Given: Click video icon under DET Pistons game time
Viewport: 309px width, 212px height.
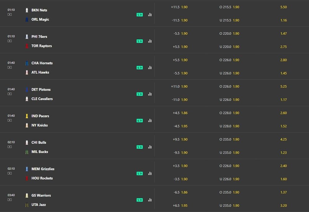Looking at the screenshot, I should [10, 94].
